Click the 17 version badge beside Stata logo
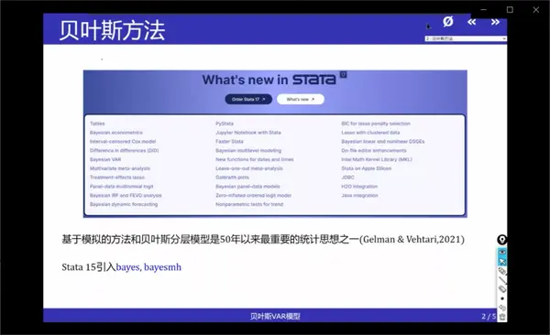 tap(343, 75)
